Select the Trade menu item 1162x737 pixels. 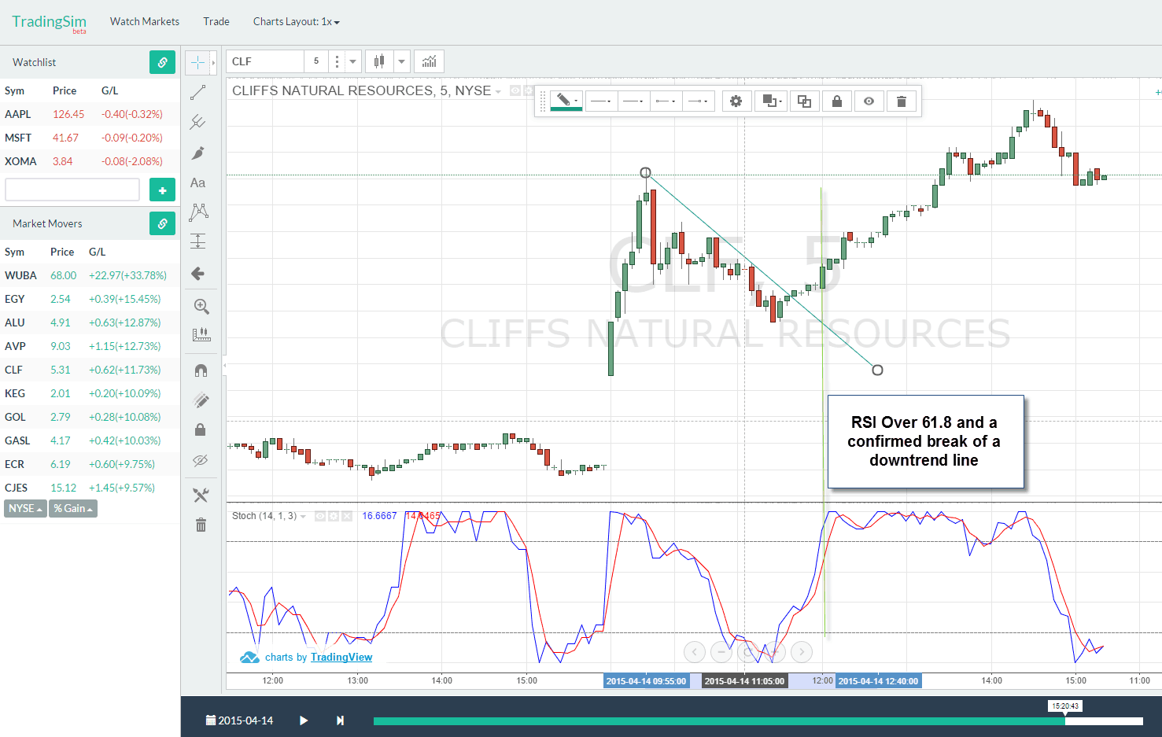(216, 21)
